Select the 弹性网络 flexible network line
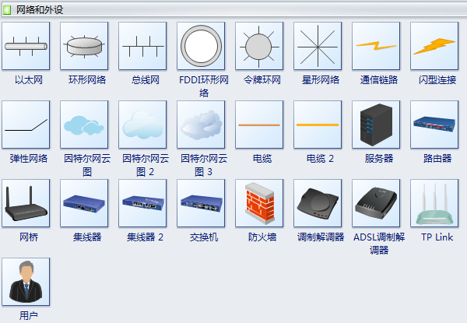The image size is (467, 323). pyautogui.click(x=26, y=125)
